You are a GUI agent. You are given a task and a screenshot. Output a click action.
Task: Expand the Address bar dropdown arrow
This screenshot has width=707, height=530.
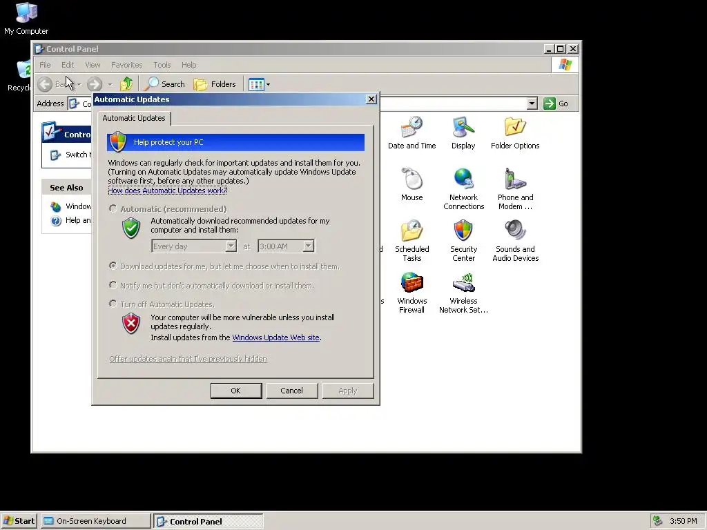(532, 104)
